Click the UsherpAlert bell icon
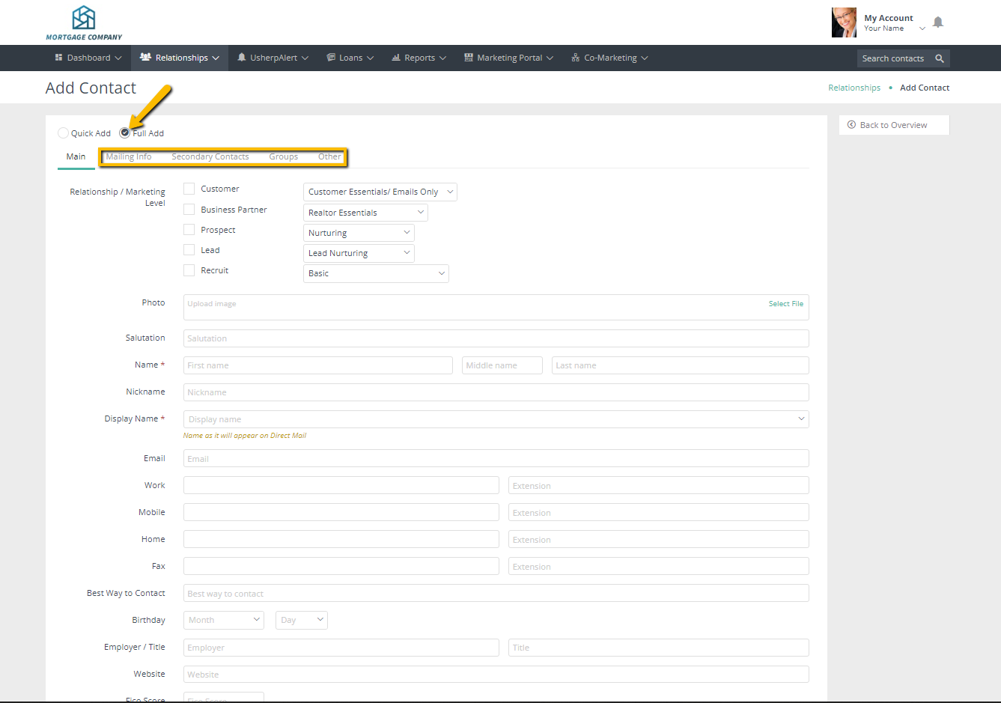The width and height of the screenshot is (1001, 703). pyautogui.click(x=242, y=58)
